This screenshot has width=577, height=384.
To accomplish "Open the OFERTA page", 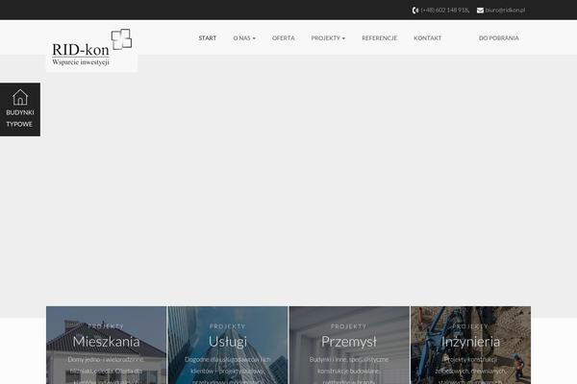I will [284, 37].
